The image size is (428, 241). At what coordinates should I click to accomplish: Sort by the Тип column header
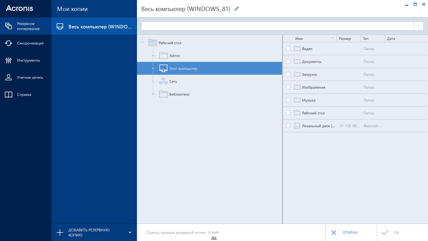tap(372, 39)
